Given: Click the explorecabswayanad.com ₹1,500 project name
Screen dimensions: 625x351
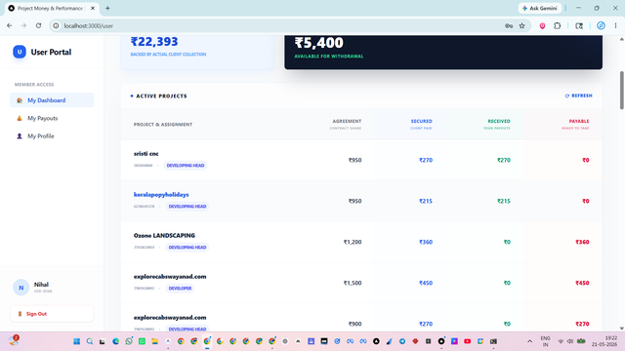Looking at the screenshot, I should coord(170,277).
